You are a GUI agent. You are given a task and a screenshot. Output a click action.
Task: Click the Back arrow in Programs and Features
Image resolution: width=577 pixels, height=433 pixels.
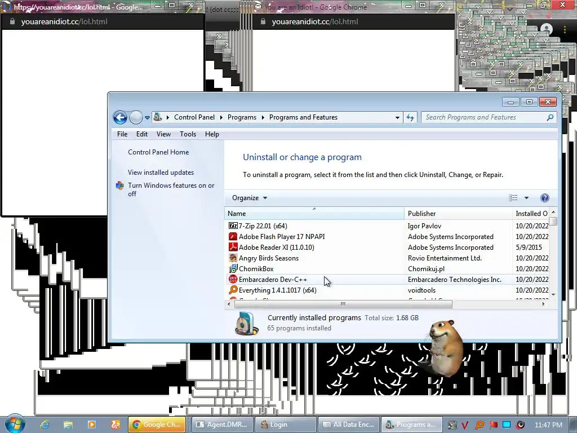pos(120,117)
